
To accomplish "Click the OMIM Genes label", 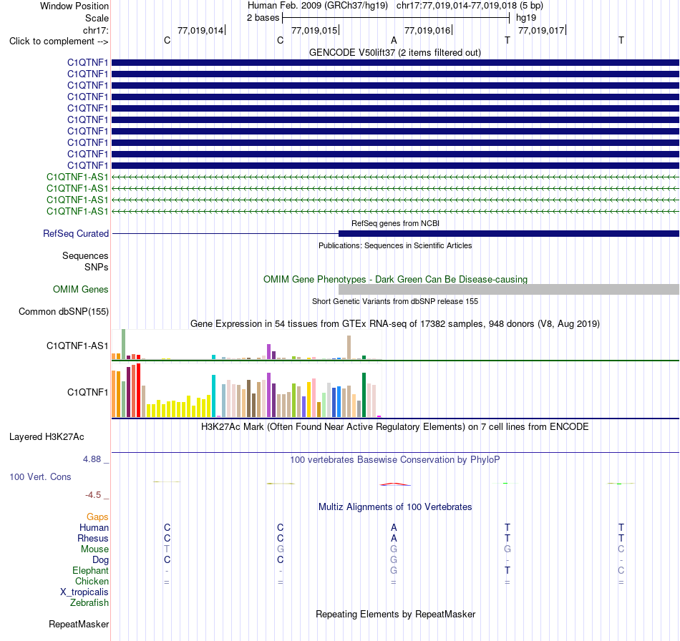I will pos(81,289).
